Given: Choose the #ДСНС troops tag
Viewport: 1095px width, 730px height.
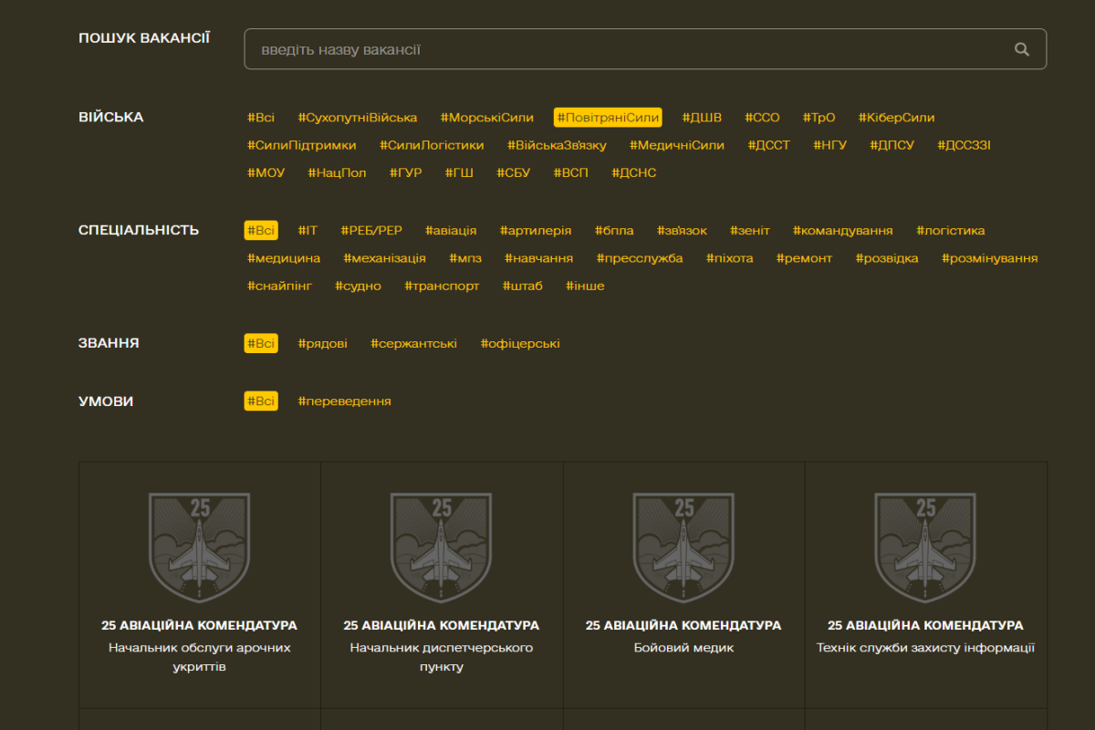Looking at the screenshot, I should click(x=633, y=172).
